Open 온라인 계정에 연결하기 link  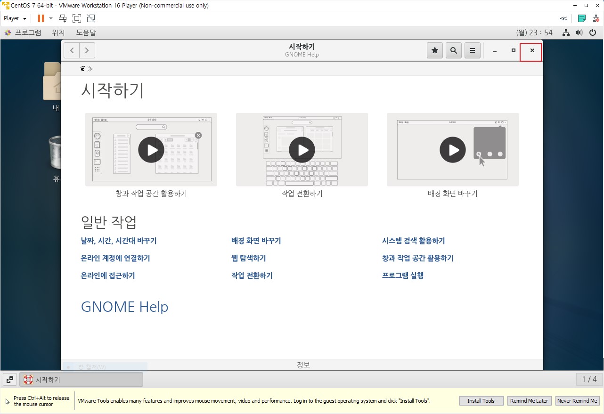coord(115,258)
